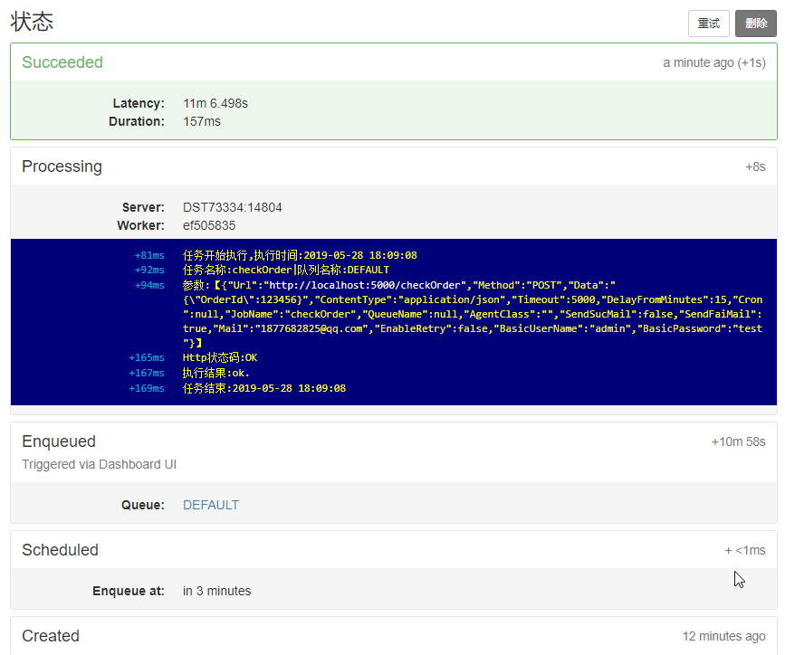Image resolution: width=785 pixels, height=655 pixels.
Task: Click the Succeeded state header
Action: (62, 62)
